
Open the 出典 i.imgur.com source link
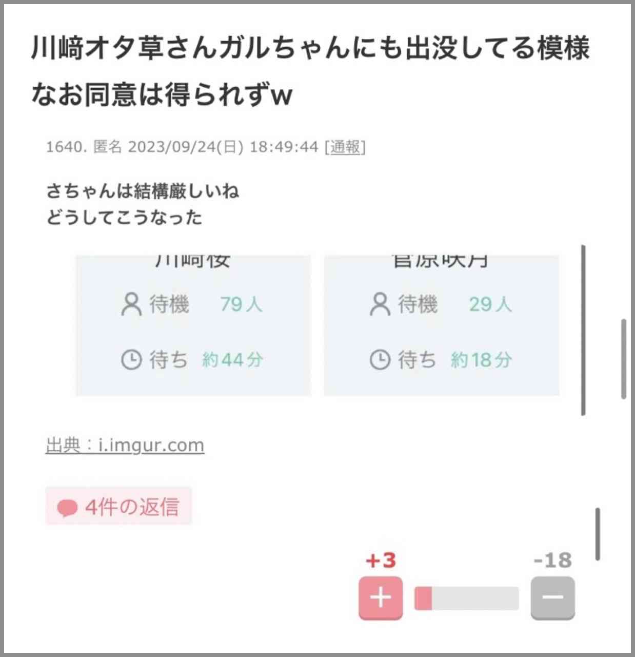pos(125,445)
